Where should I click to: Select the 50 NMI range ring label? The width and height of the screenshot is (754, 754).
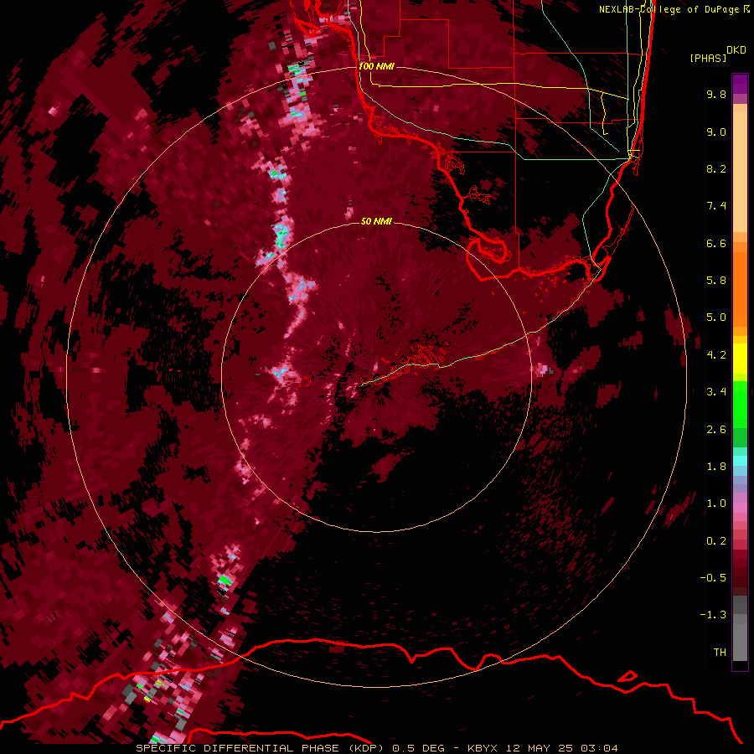coord(376,221)
